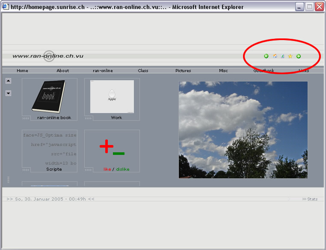This screenshot has height=250, width=326.
Task: Click the refresh page document icon
Action: pyautogui.click(x=282, y=56)
